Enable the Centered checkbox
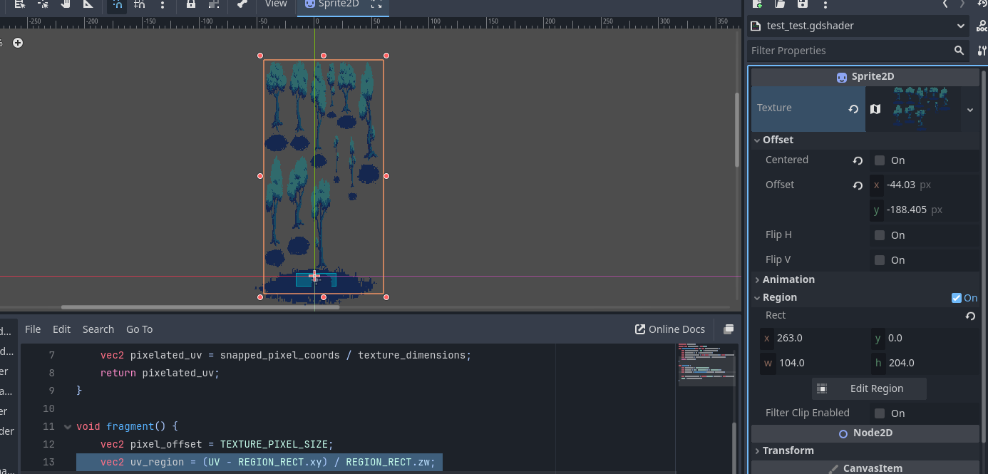Image resolution: width=988 pixels, height=474 pixels. pos(880,160)
